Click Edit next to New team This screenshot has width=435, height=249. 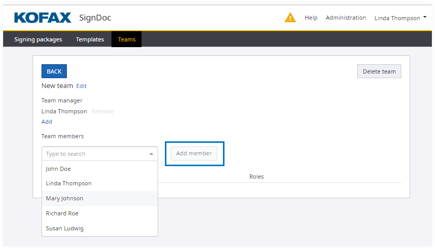(x=81, y=86)
